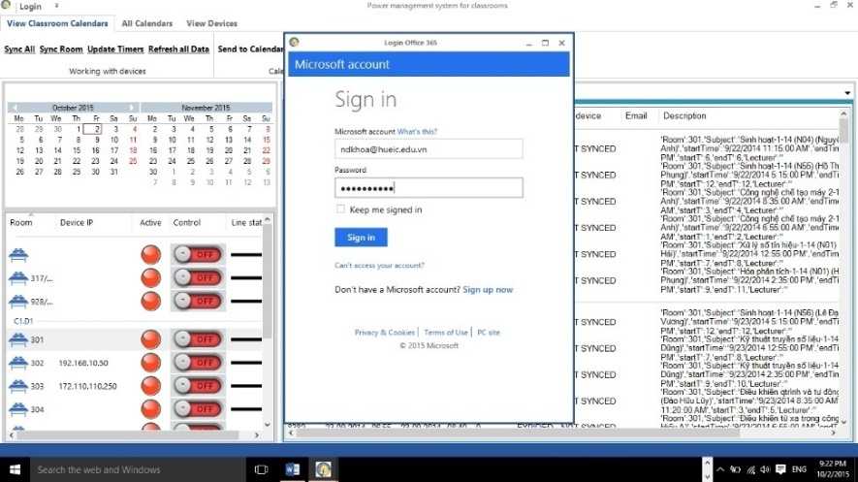Check the Keep me signed in box
This screenshot has width=858, height=482.
click(340, 209)
